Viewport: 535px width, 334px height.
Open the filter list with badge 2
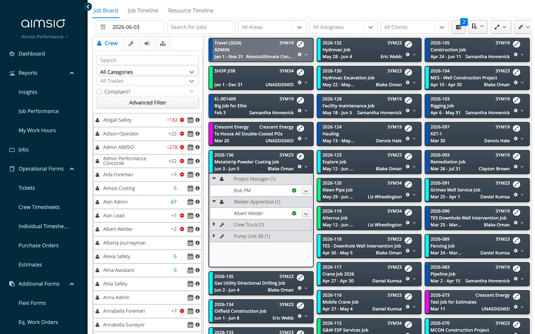click(459, 27)
